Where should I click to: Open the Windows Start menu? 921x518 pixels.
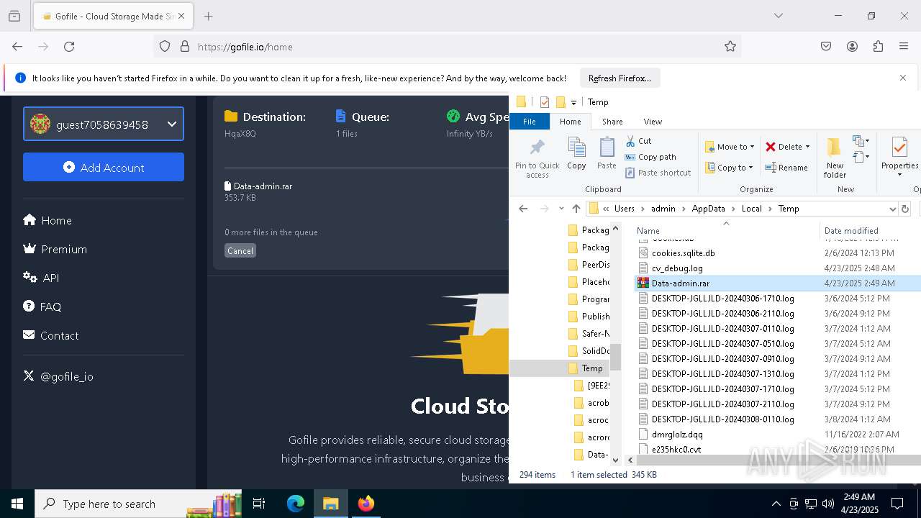click(x=17, y=504)
